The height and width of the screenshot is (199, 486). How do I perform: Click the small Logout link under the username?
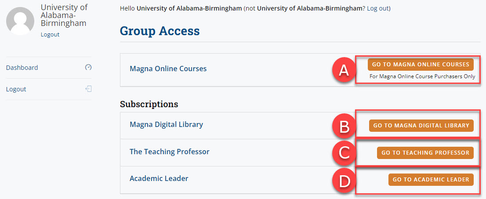(x=50, y=35)
